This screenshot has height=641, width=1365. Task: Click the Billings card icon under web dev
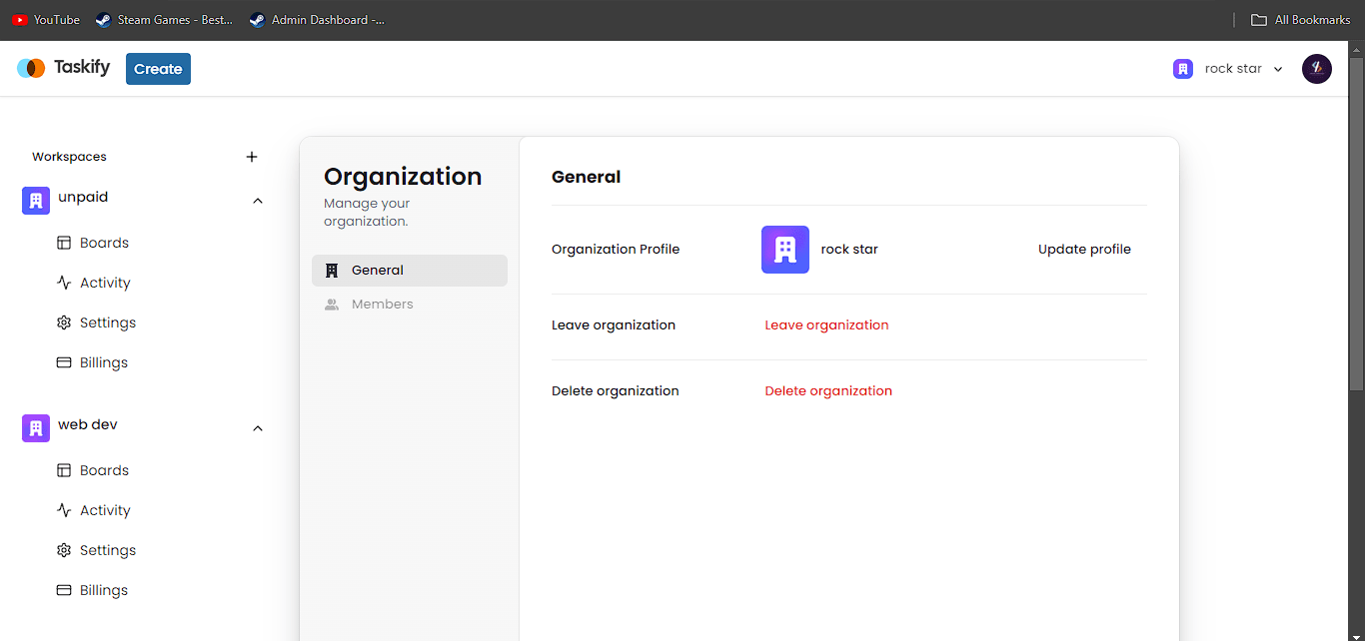click(x=64, y=590)
